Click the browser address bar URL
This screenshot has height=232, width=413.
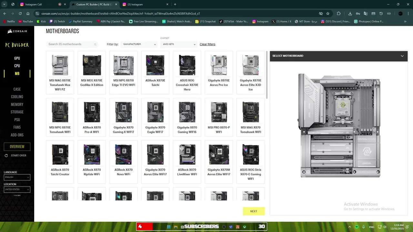click(x=121, y=14)
